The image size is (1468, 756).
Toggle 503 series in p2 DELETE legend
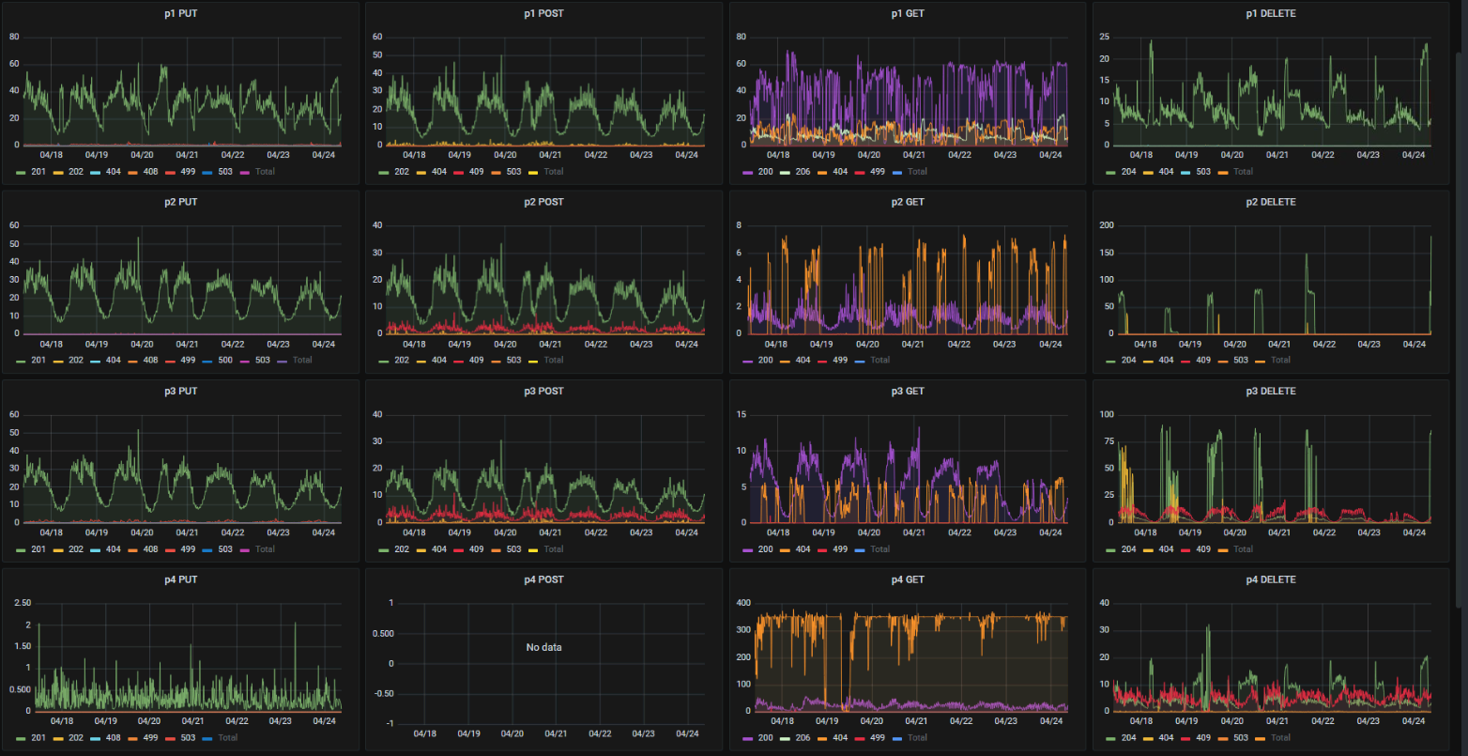pos(1242,361)
